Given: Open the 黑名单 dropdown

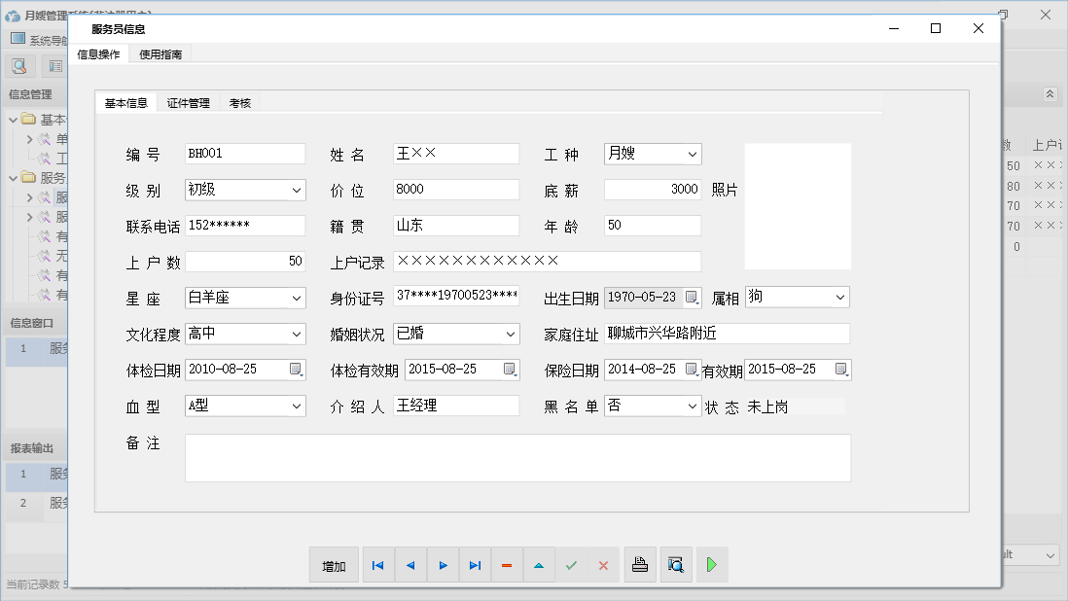Looking at the screenshot, I should tap(692, 406).
